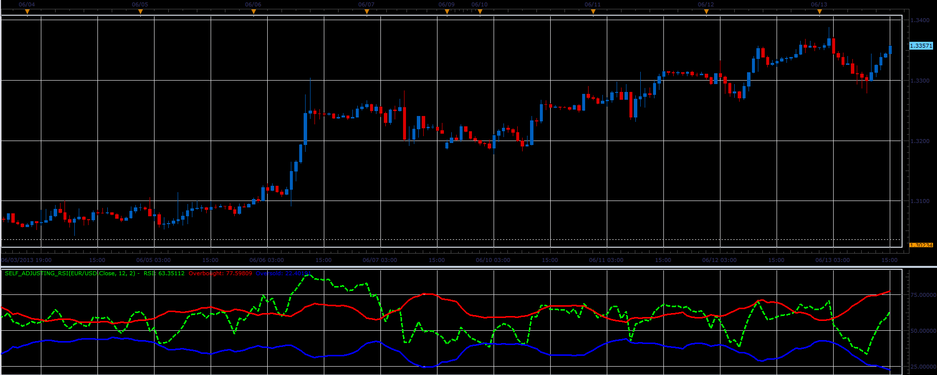The width and height of the screenshot is (937, 375).
Task: Click the 06/09 orange triangle marker
Action: [x=447, y=12]
